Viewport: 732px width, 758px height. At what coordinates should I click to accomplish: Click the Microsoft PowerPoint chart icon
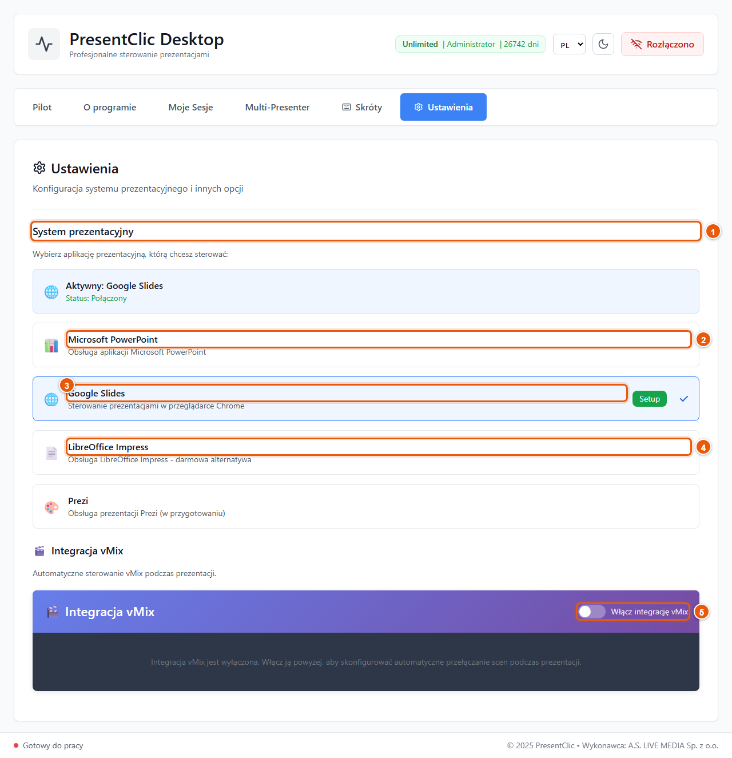[x=51, y=346]
